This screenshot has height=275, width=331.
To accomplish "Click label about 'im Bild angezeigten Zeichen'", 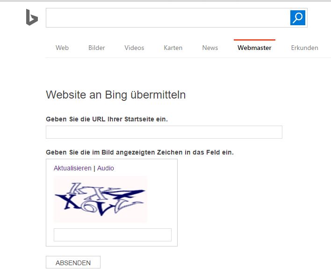I will pyautogui.click(x=140, y=152).
